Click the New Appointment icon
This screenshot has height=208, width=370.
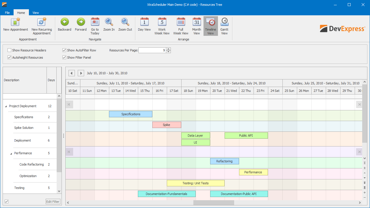(15, 23)
